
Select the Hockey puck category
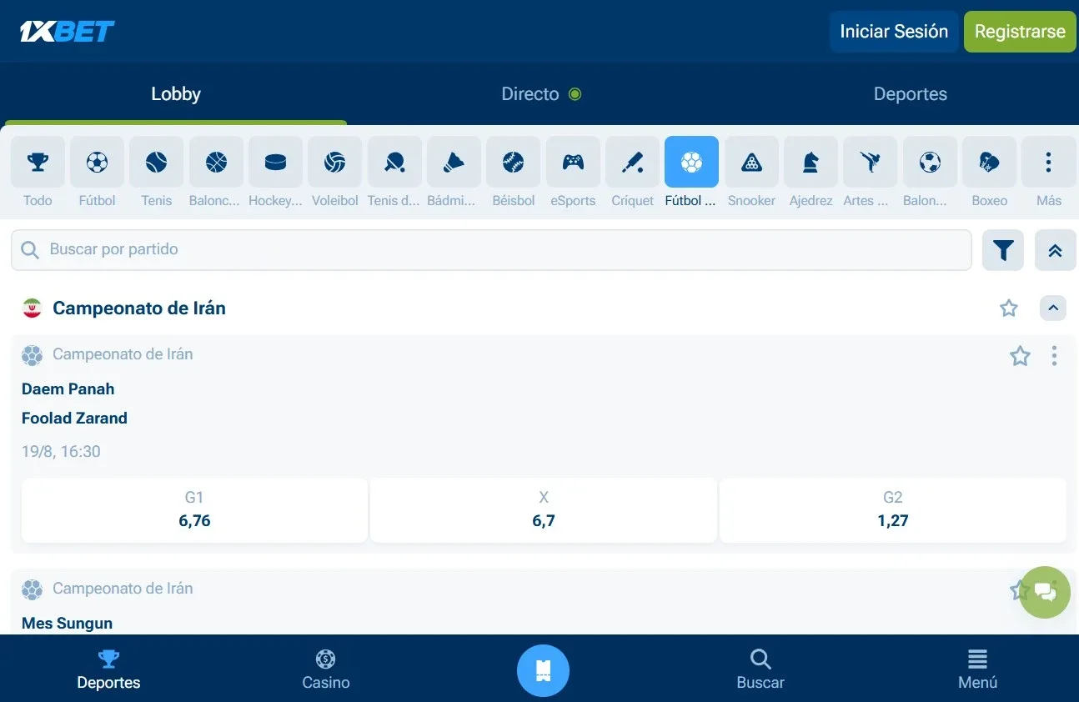(x=275, y=162)
